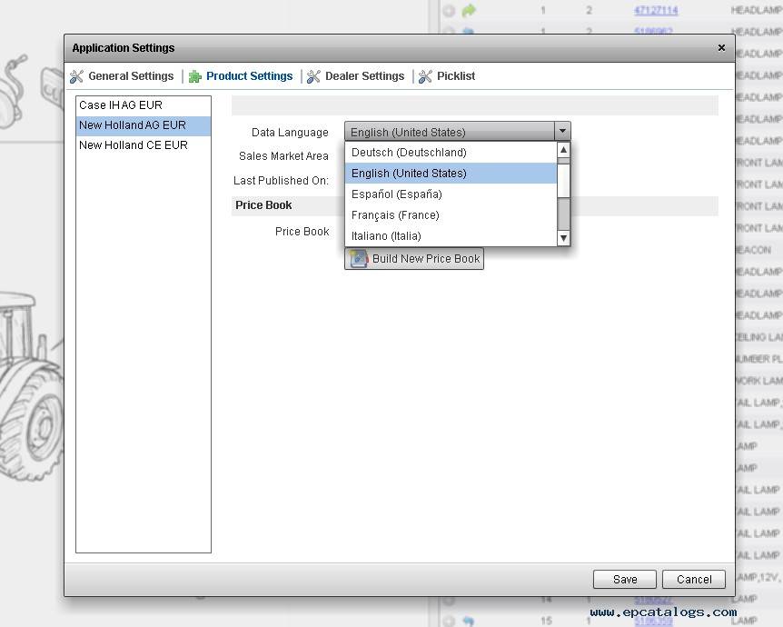Viewport: 783px width, 627px height.
Task: Pick Français (France) in the dropdown
Action: pyautogui.click(x=395, y=215)
